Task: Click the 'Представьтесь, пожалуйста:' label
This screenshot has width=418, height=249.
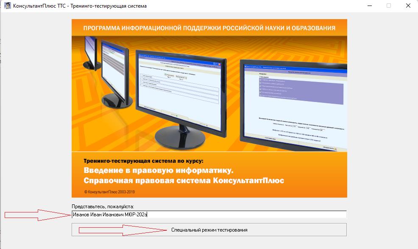Action: tap(103, 207)
